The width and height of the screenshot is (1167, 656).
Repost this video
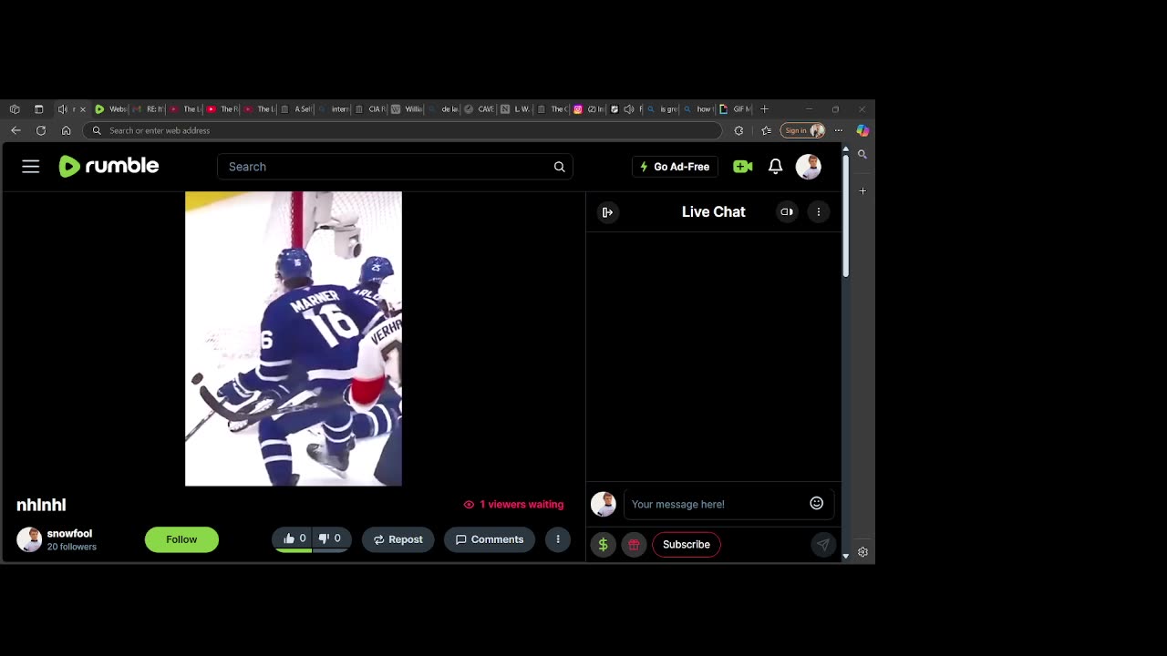click(398, 539)
